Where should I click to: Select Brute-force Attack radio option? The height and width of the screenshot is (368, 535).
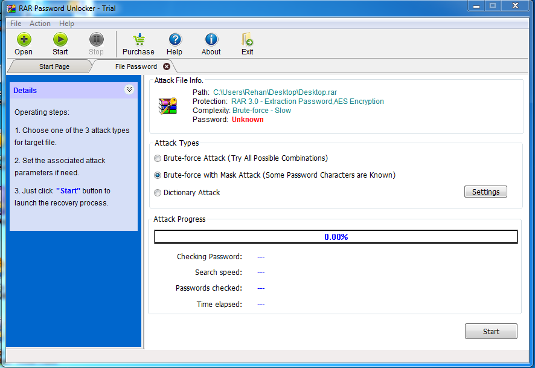tap(157, 158)
